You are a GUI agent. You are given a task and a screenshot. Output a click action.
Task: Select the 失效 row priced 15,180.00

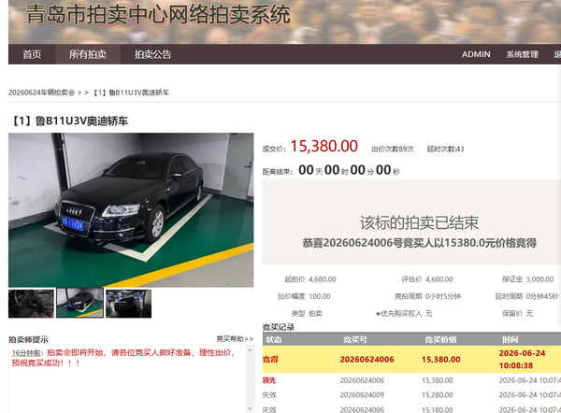click(x=411, y=409)
